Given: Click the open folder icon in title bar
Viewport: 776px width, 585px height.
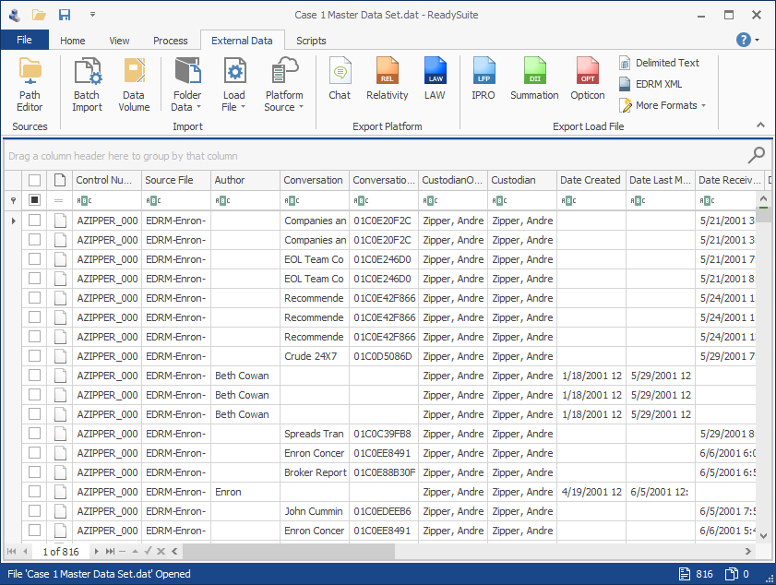Looking at the screenshot, I should tap(39, 15).
